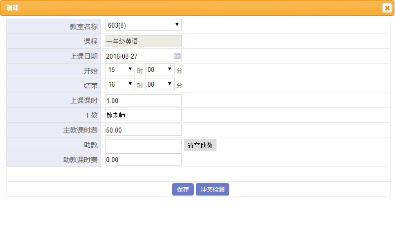395x232 pixels.
Task: Open the 开始 hour dropdown showing 15
Action: (x=120, y=69)
